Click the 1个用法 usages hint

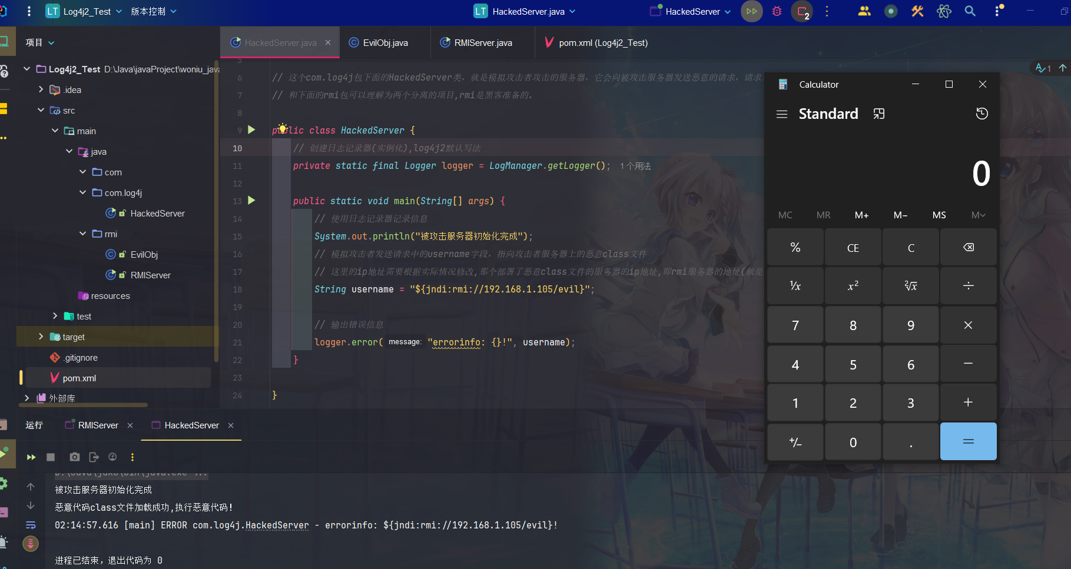point(635,166)
